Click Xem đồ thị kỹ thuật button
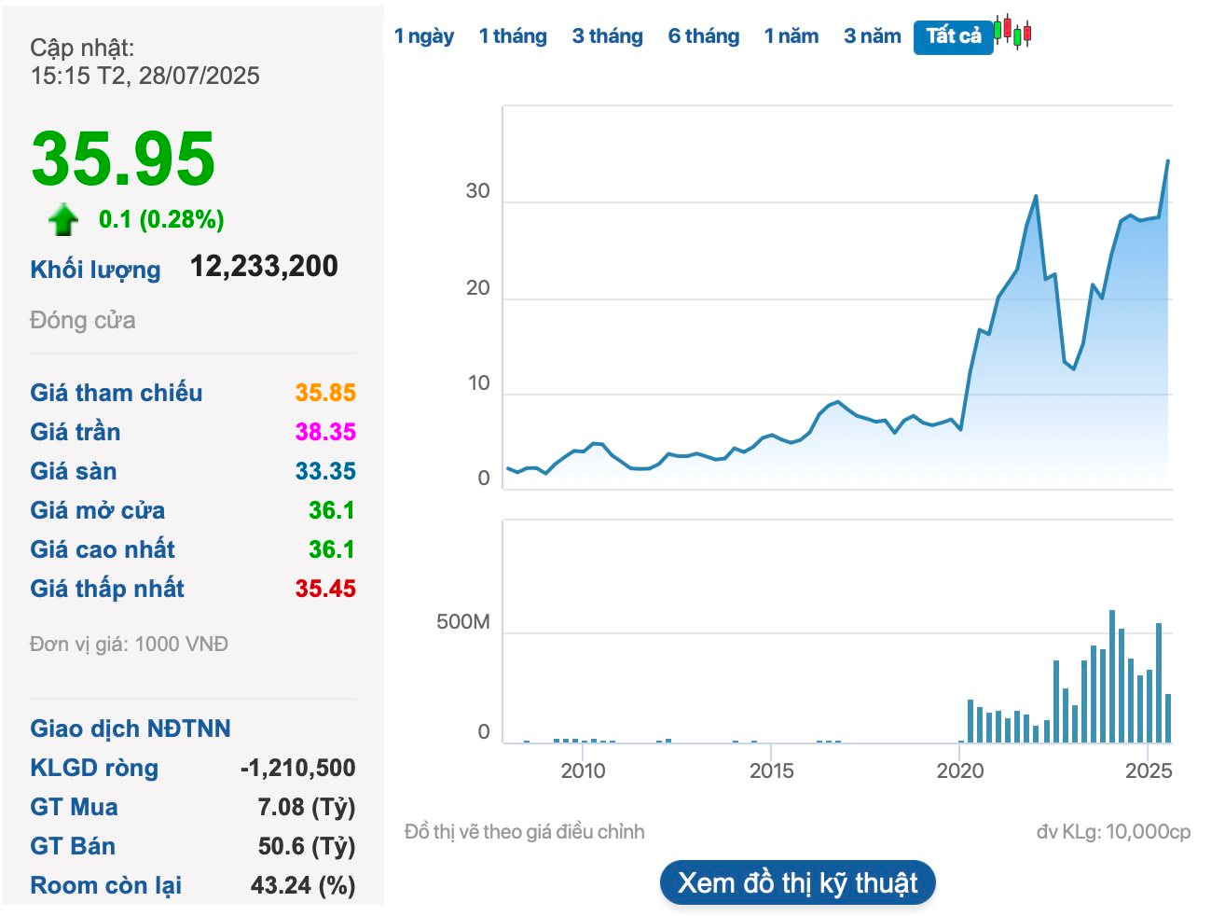The height and width of the screenshot is (916, 1225). [797, 882]
